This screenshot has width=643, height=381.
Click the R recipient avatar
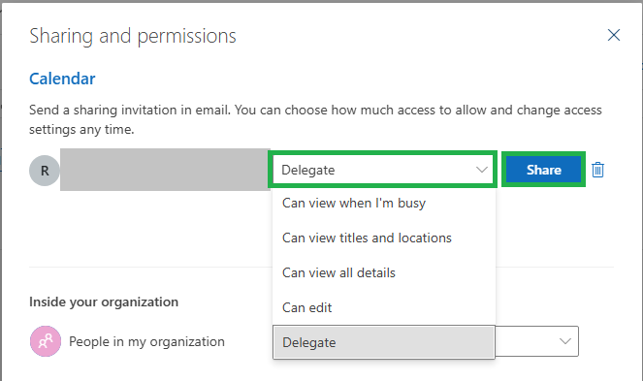(x=45, y=171)
